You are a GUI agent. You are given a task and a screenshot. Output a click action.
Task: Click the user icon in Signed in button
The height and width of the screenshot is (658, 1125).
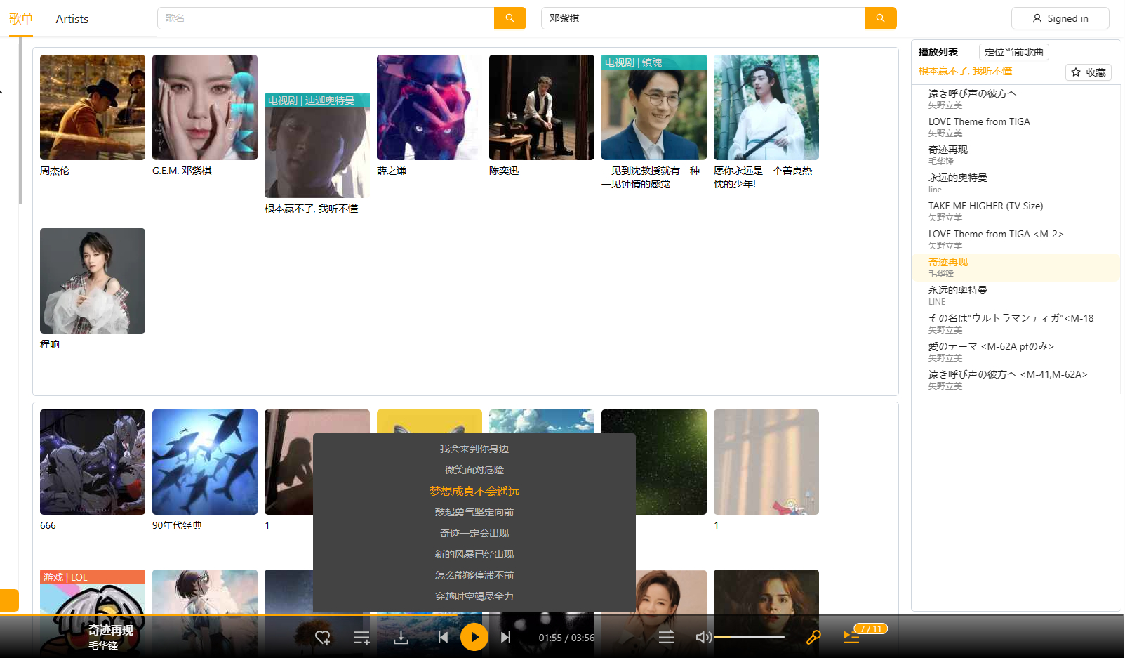(1037, 18)
